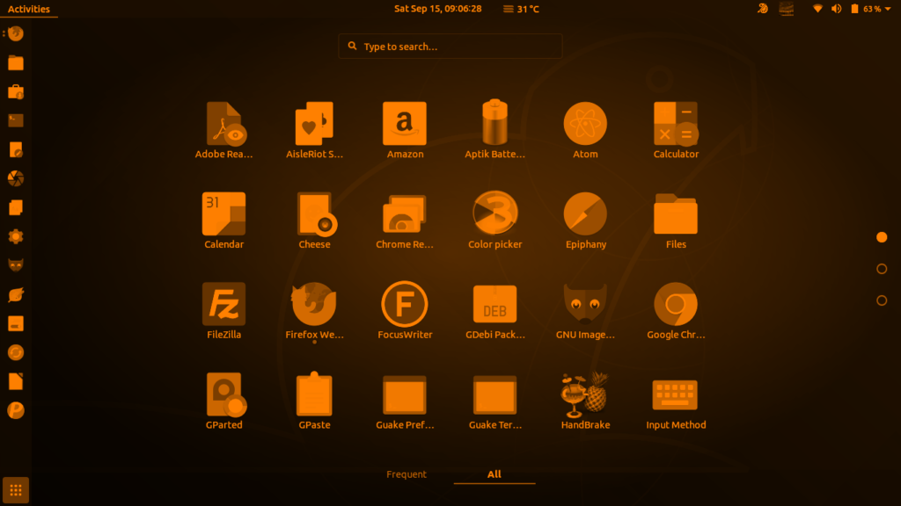Open Files from the app grid
Screen dimensions: 901x506
(x=676, y=220)
